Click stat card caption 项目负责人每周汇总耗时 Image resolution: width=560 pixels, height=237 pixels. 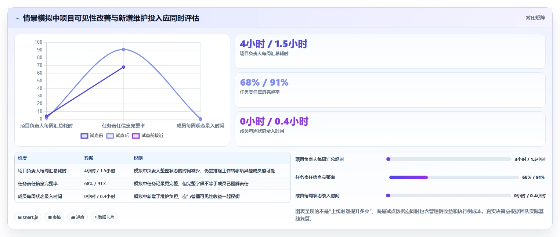click(264, 53)
